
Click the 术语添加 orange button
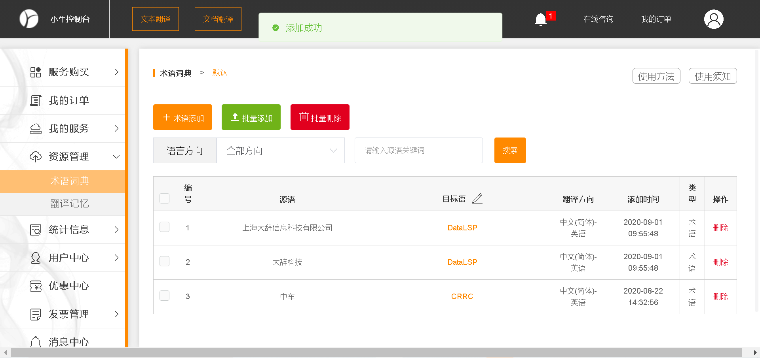182,117
